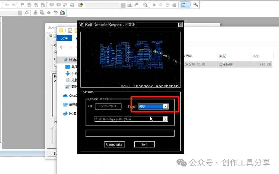Click the 498 KB size cell
This screenshot has width=279, height=174.
coord(265,64)
